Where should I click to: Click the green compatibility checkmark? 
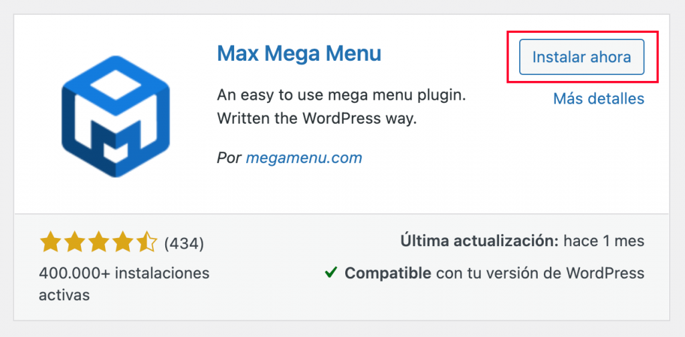(x=330, y=273)
